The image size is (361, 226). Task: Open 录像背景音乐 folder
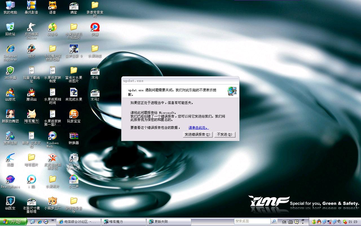[x=74, y=205]
